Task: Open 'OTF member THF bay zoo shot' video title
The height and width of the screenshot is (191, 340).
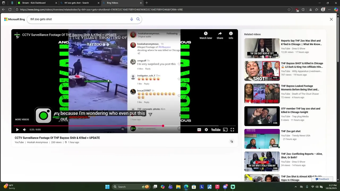Action: click(301, 110)
